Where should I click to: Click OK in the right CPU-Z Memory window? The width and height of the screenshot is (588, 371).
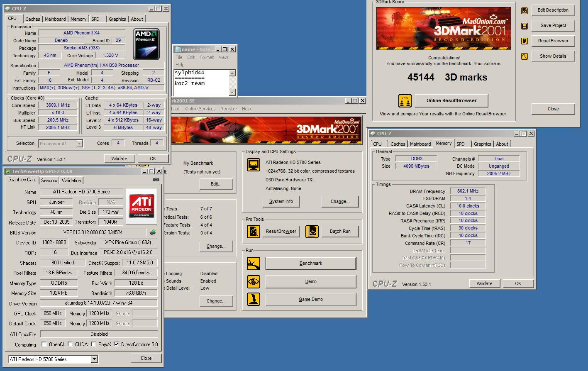518,283
